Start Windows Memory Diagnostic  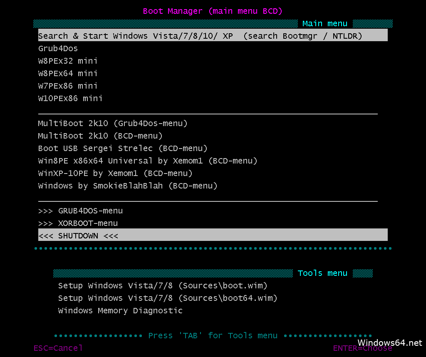pyautogui.click(x=120, y=310)
